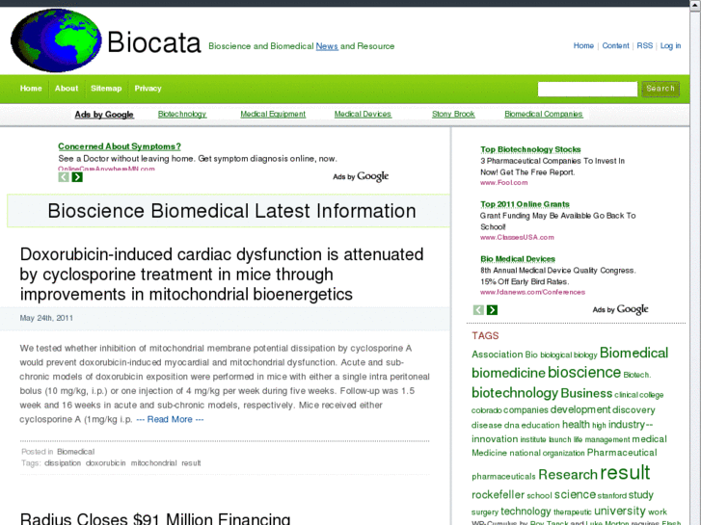Image resolution: width=701 pixels, height=525 pixels.
Task: Select the technology tag
Action: click(526, 512)
